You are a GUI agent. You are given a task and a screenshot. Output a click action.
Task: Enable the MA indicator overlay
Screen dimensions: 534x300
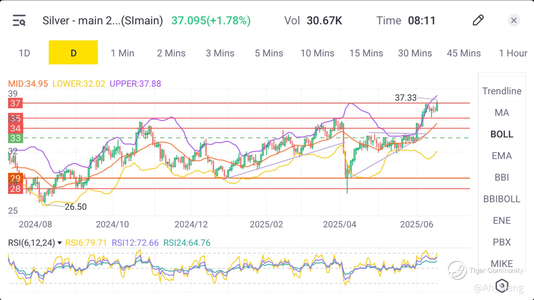pyautogui.click(x=502, y=113)
